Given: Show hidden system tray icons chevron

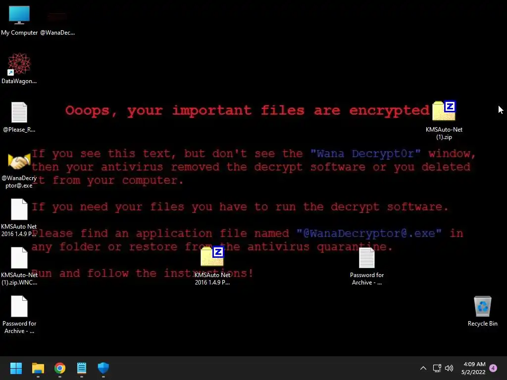Looking at the screenshot, I should 423,368.
